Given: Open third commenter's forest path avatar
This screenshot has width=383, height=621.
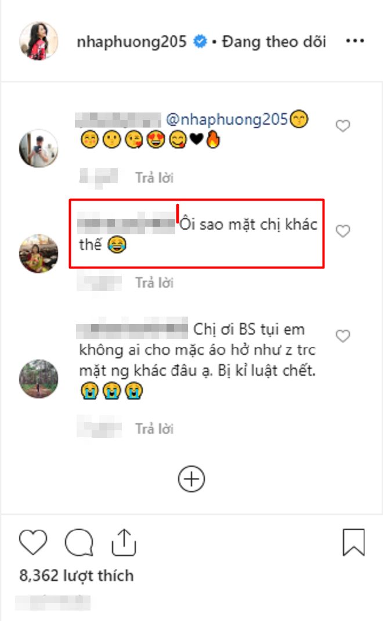Looking at the screenshot, I should coord(38,379).
